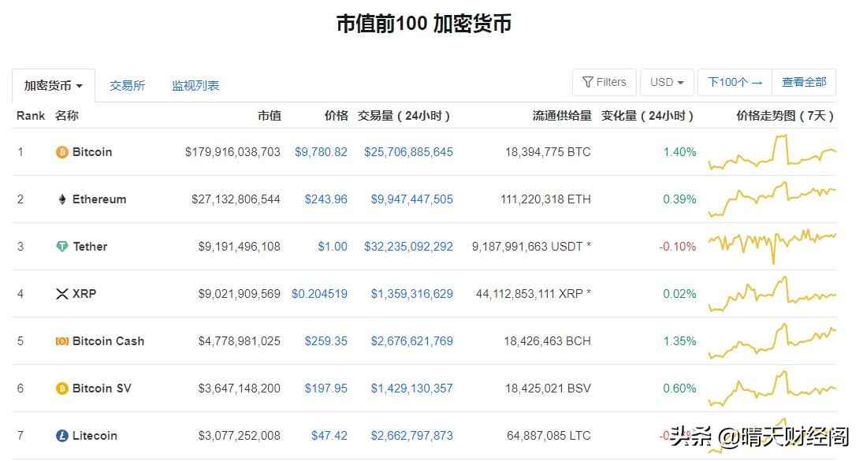Sort by the 市值 column header
The image size is (863, 461).
pos(269,116)
